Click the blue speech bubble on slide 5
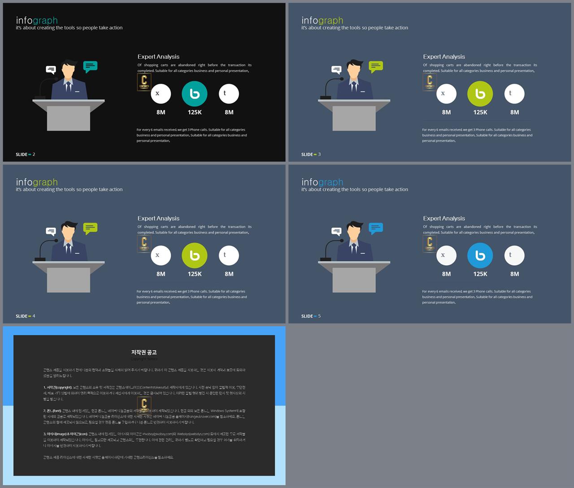Screen dimensions: 574x488 (376, 229)
